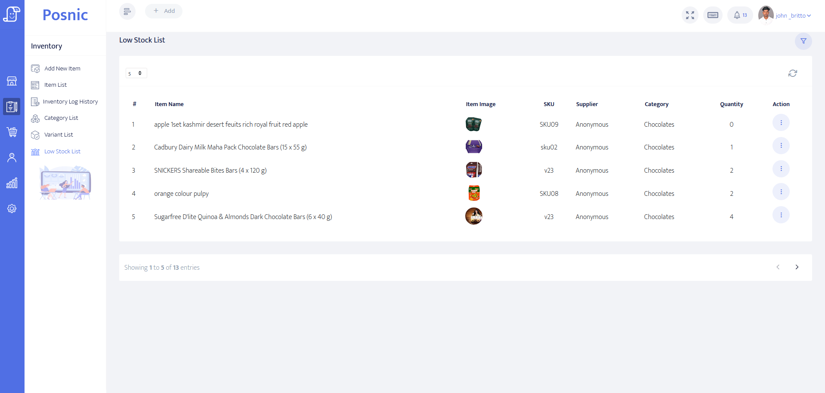Click the Cadbury Dairy Milk item thumbnail
The width and height of the screenshot is (825, 393).
point(473,147)
